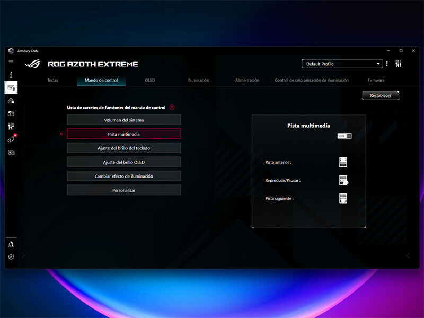The height and width of the screenshot is (318, 424).
Task: Switch to the Alimentación tab
Action: point(247,80)
